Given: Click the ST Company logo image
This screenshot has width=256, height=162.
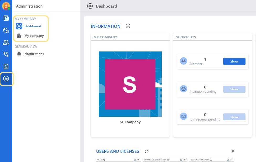Looking at the screenshot, I should (x=130, y=84).
